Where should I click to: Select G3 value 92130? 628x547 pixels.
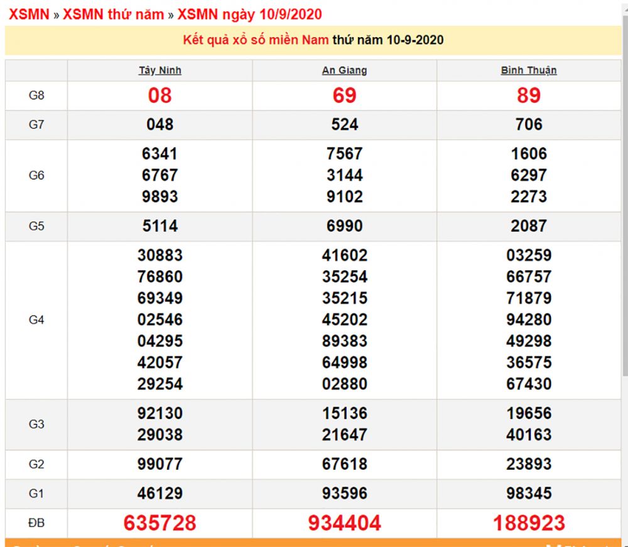point(160,414)
